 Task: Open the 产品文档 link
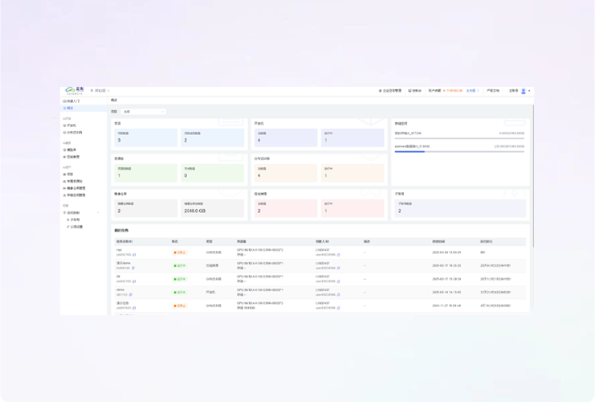pyautogui.click(x=492, y=91)
